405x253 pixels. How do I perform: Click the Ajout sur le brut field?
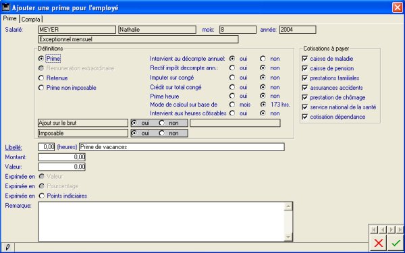tap(83, 123)
